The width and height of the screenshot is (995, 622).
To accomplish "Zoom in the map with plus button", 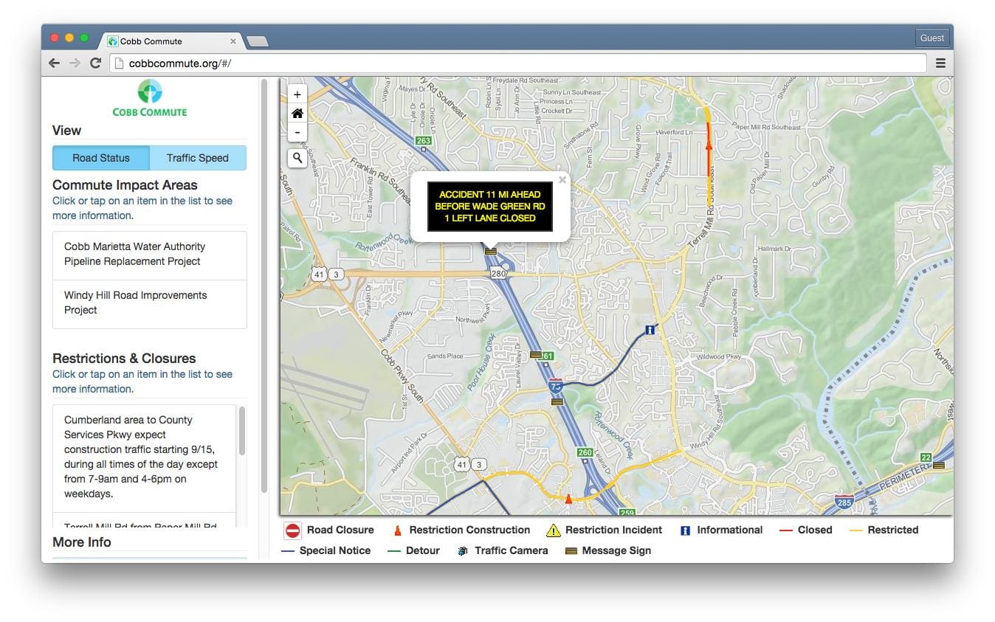I will click(x=297, y=94).
